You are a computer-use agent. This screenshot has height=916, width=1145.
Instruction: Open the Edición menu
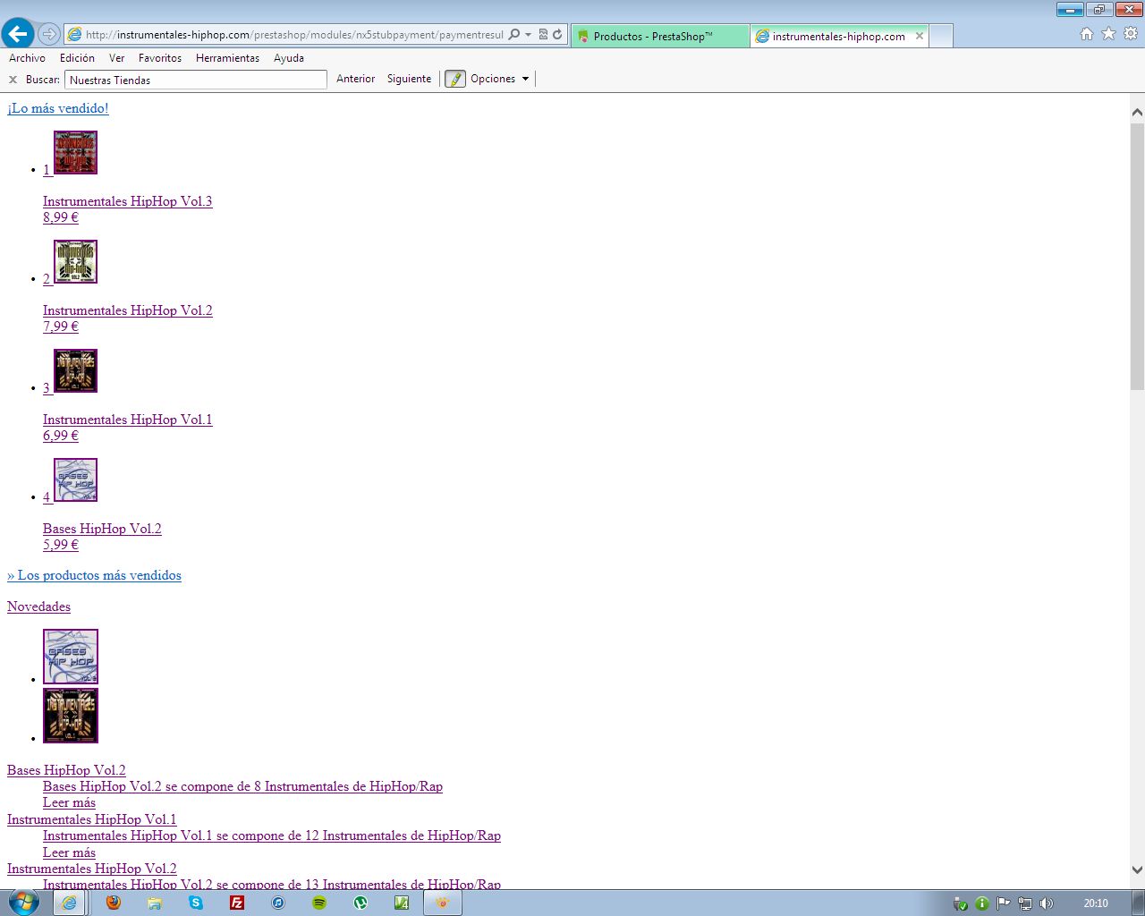coord(77,58)
